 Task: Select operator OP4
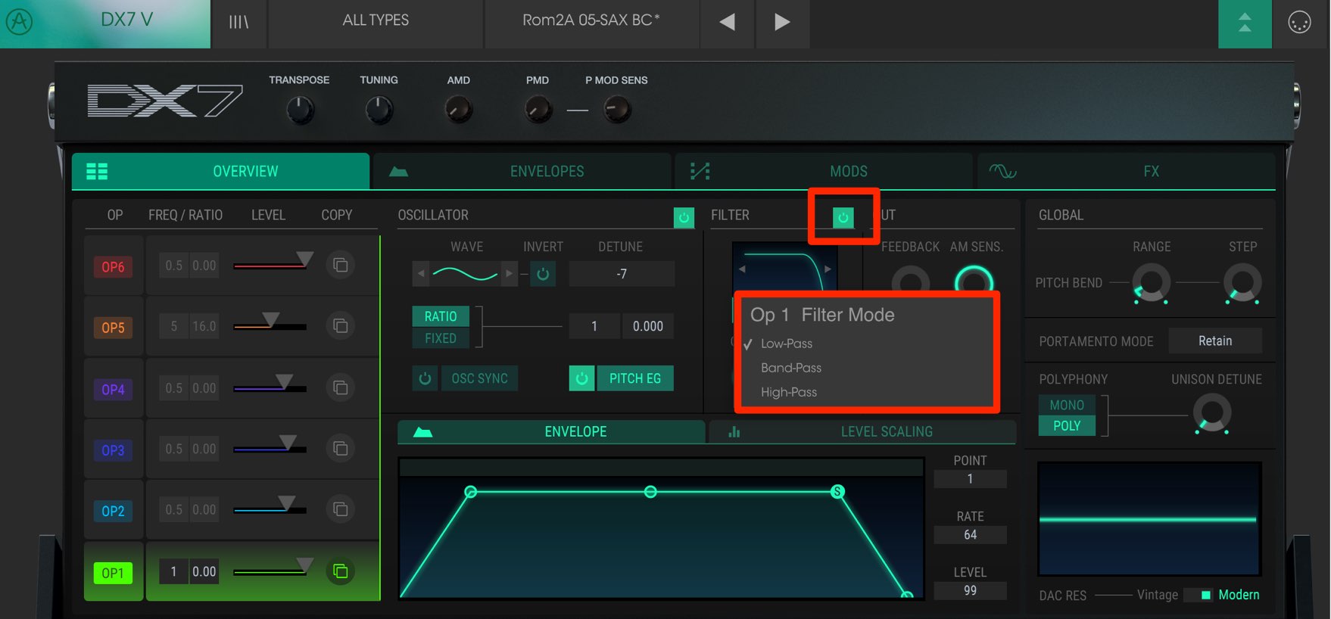pos(113,390)
